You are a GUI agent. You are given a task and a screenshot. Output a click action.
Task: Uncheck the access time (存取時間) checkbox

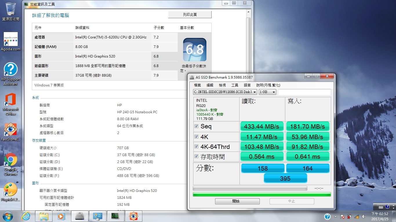coord(196,156)
